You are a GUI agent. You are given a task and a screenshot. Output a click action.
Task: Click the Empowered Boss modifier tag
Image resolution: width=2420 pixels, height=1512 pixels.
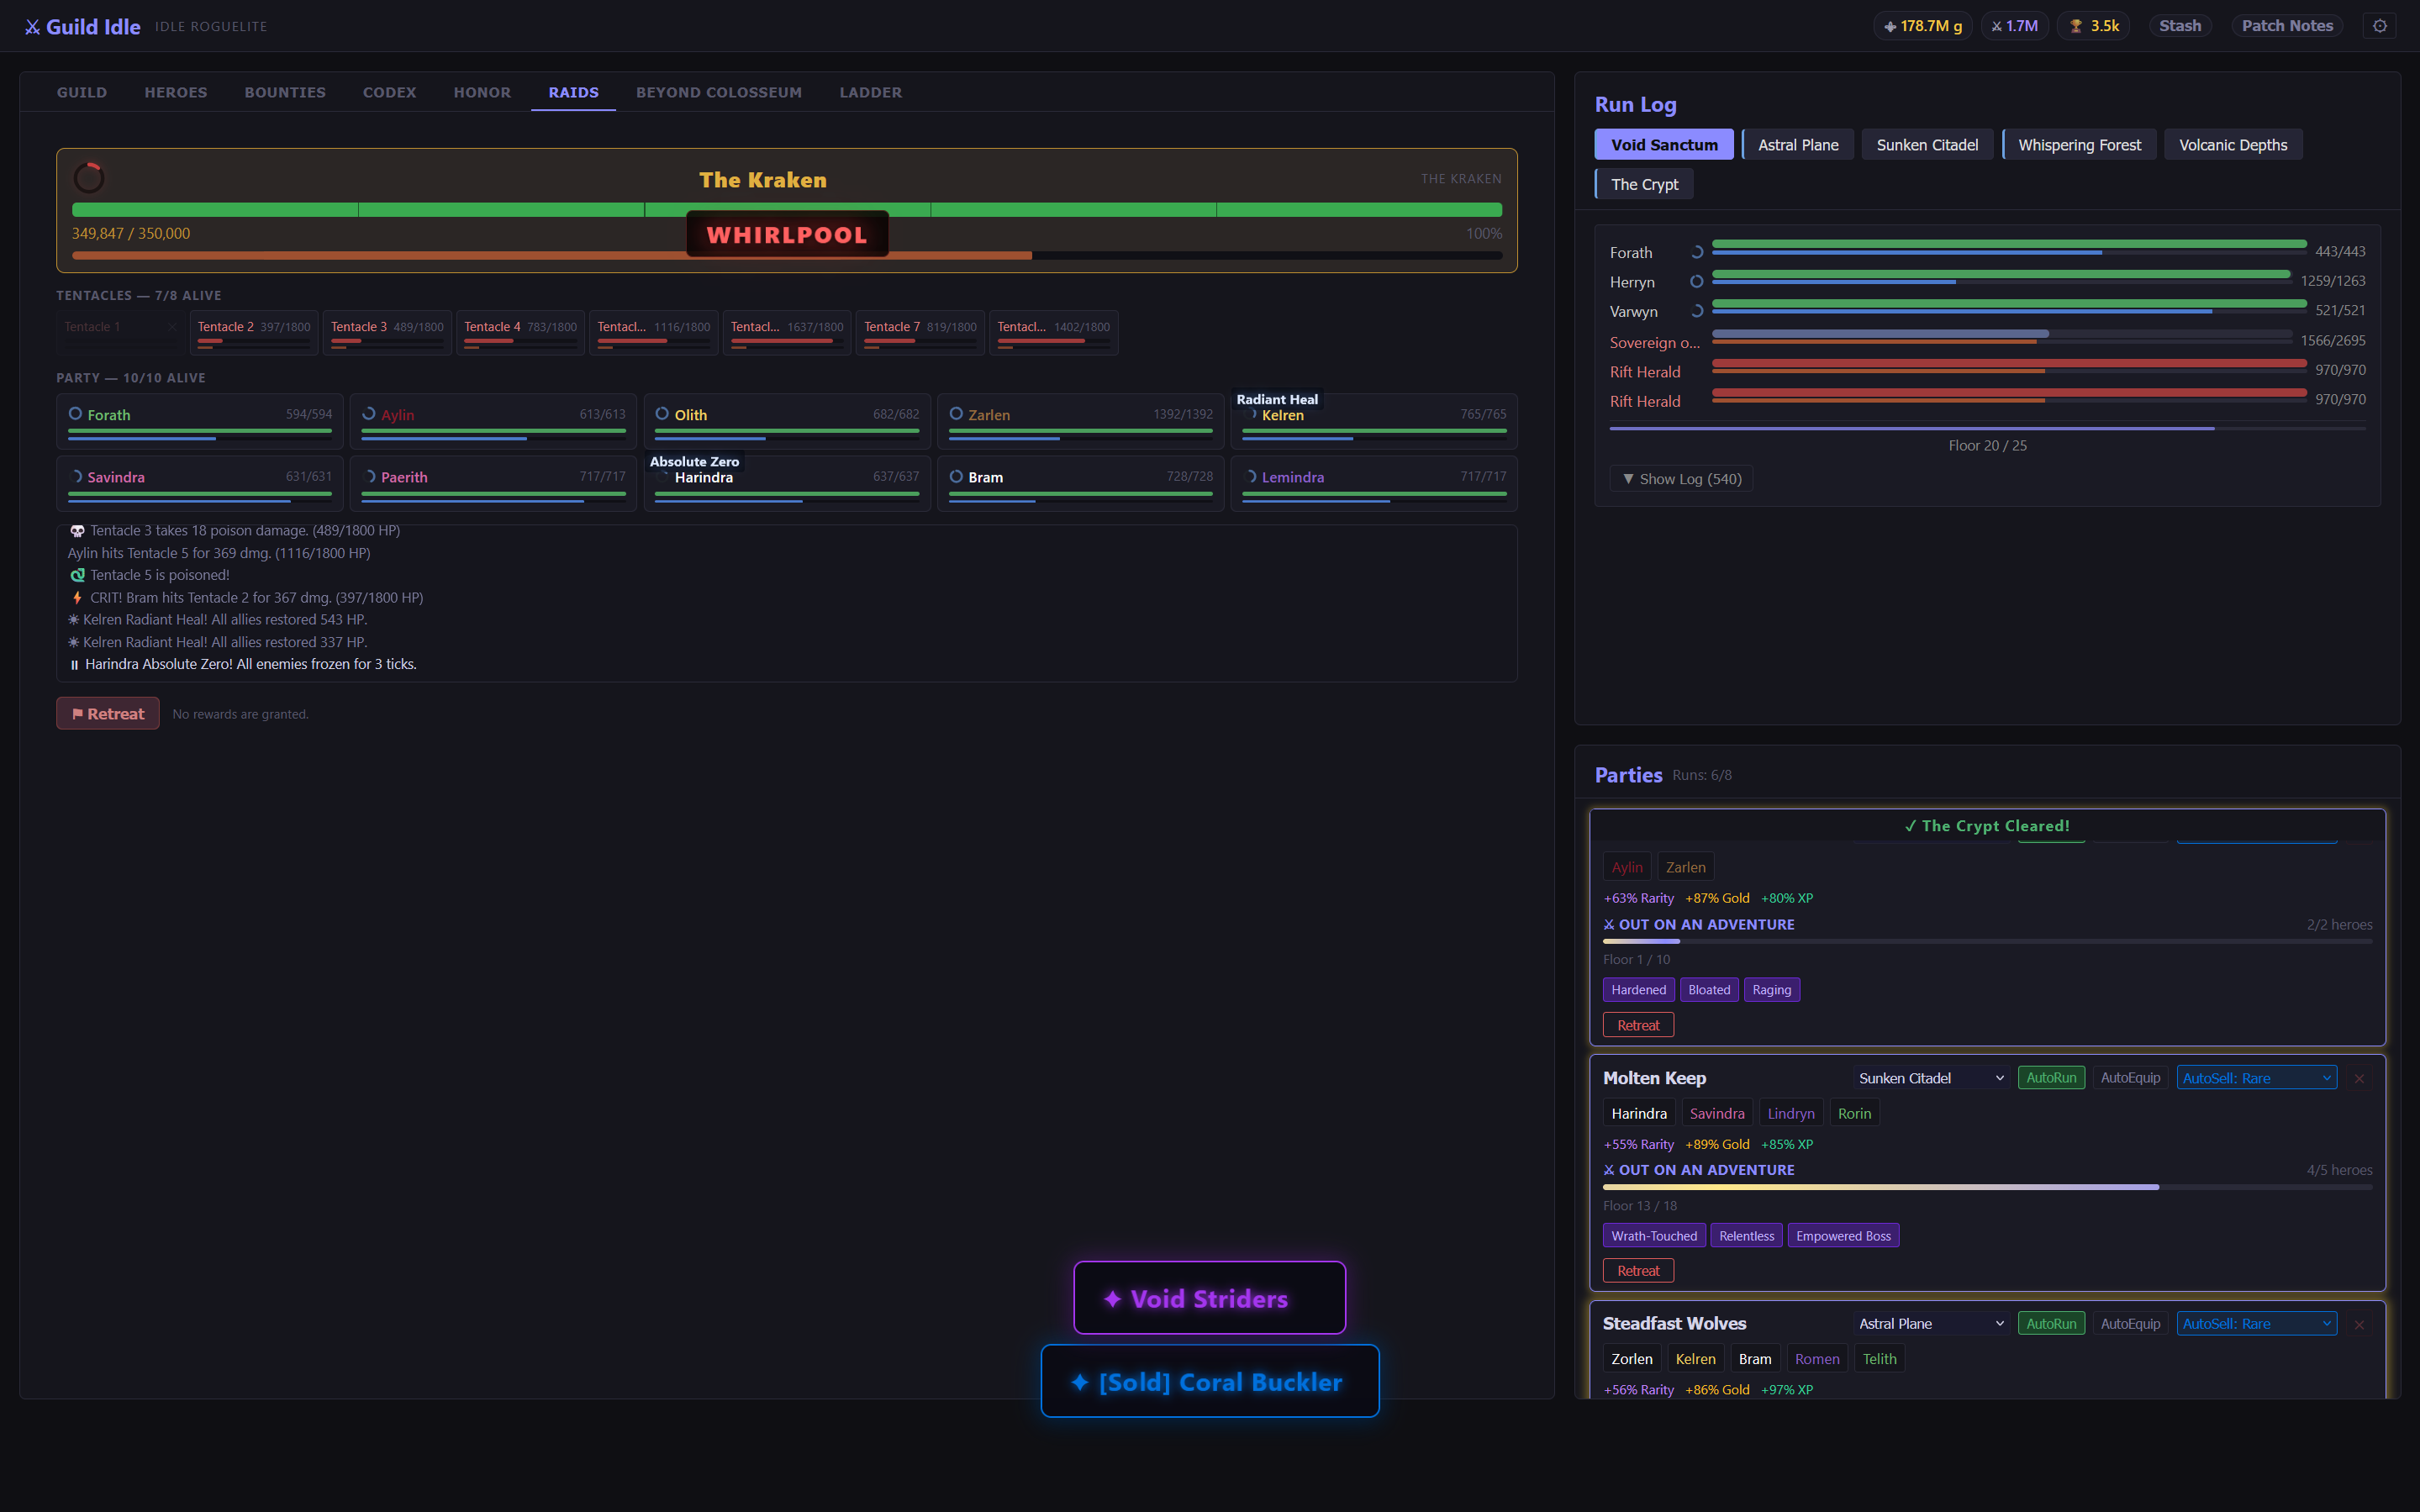(1843, 1236)
